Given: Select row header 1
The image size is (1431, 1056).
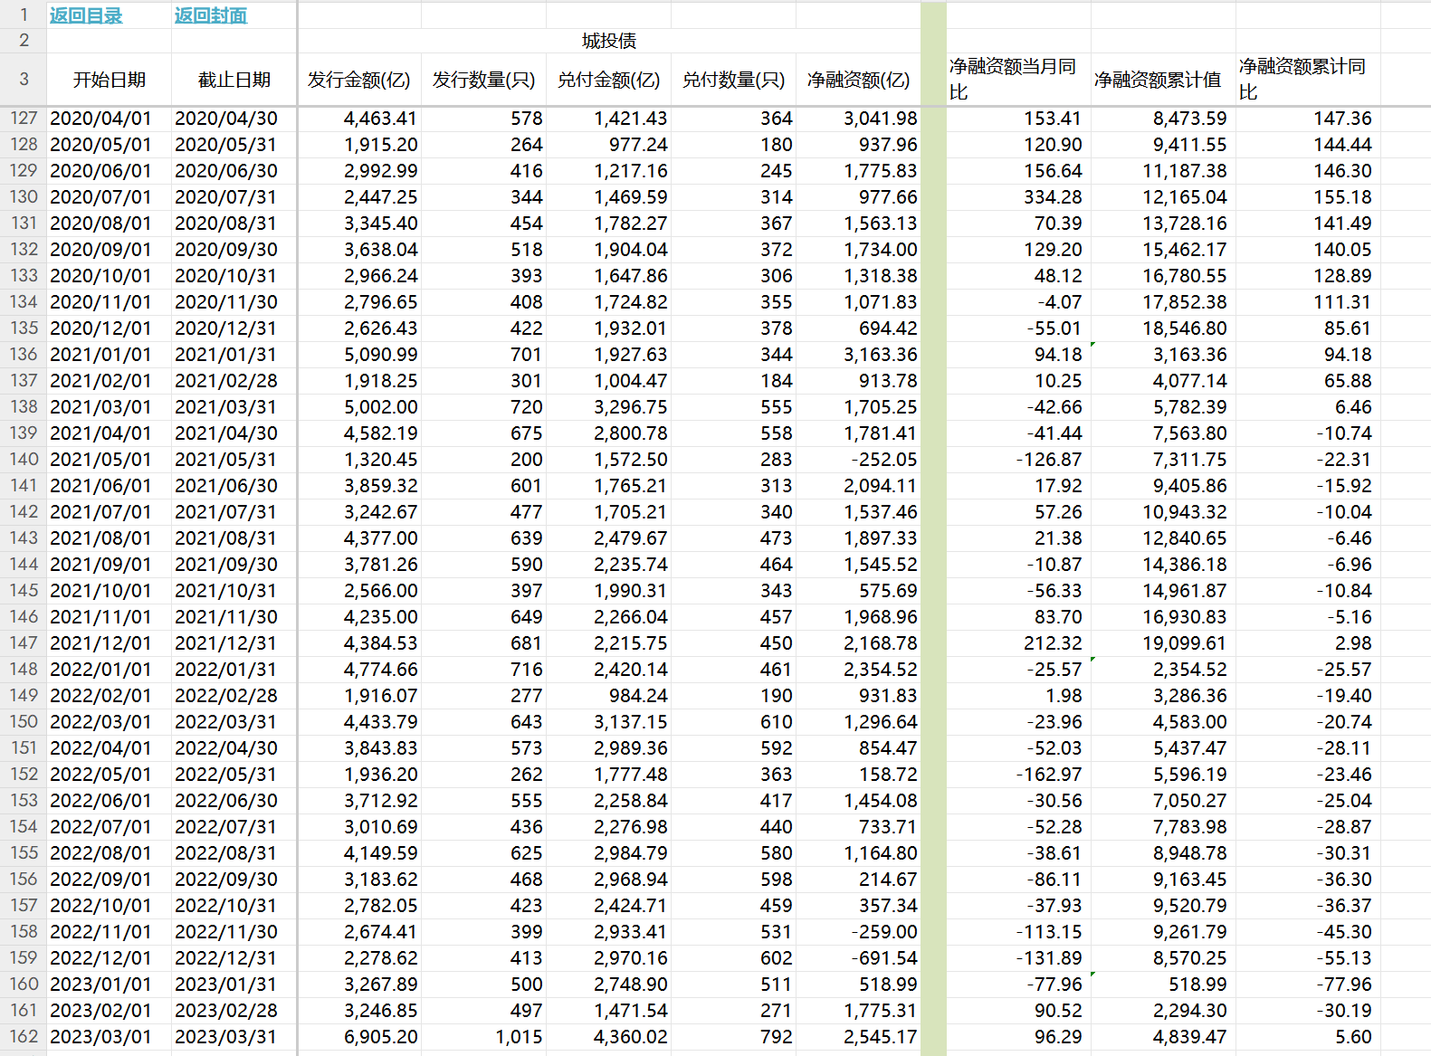Looking at the screenshot, I should tap(24, 15).
